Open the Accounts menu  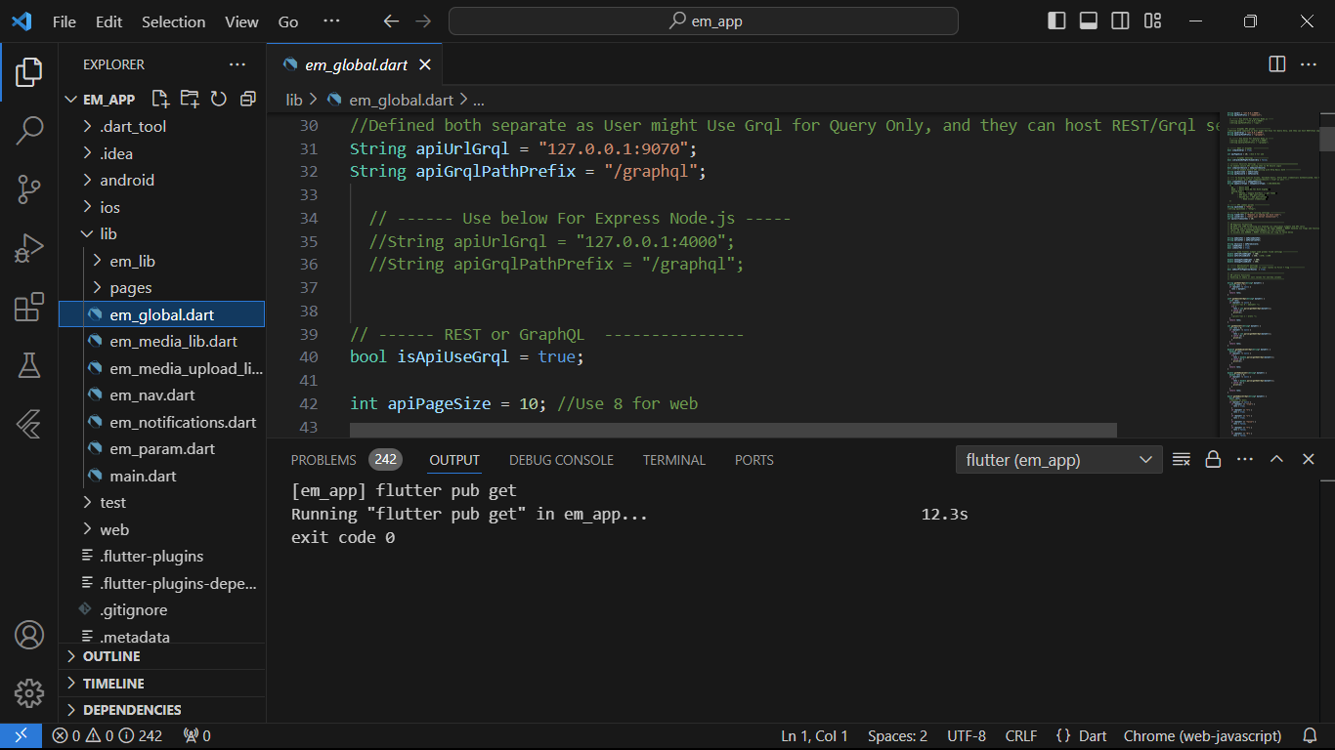point(29,635)
